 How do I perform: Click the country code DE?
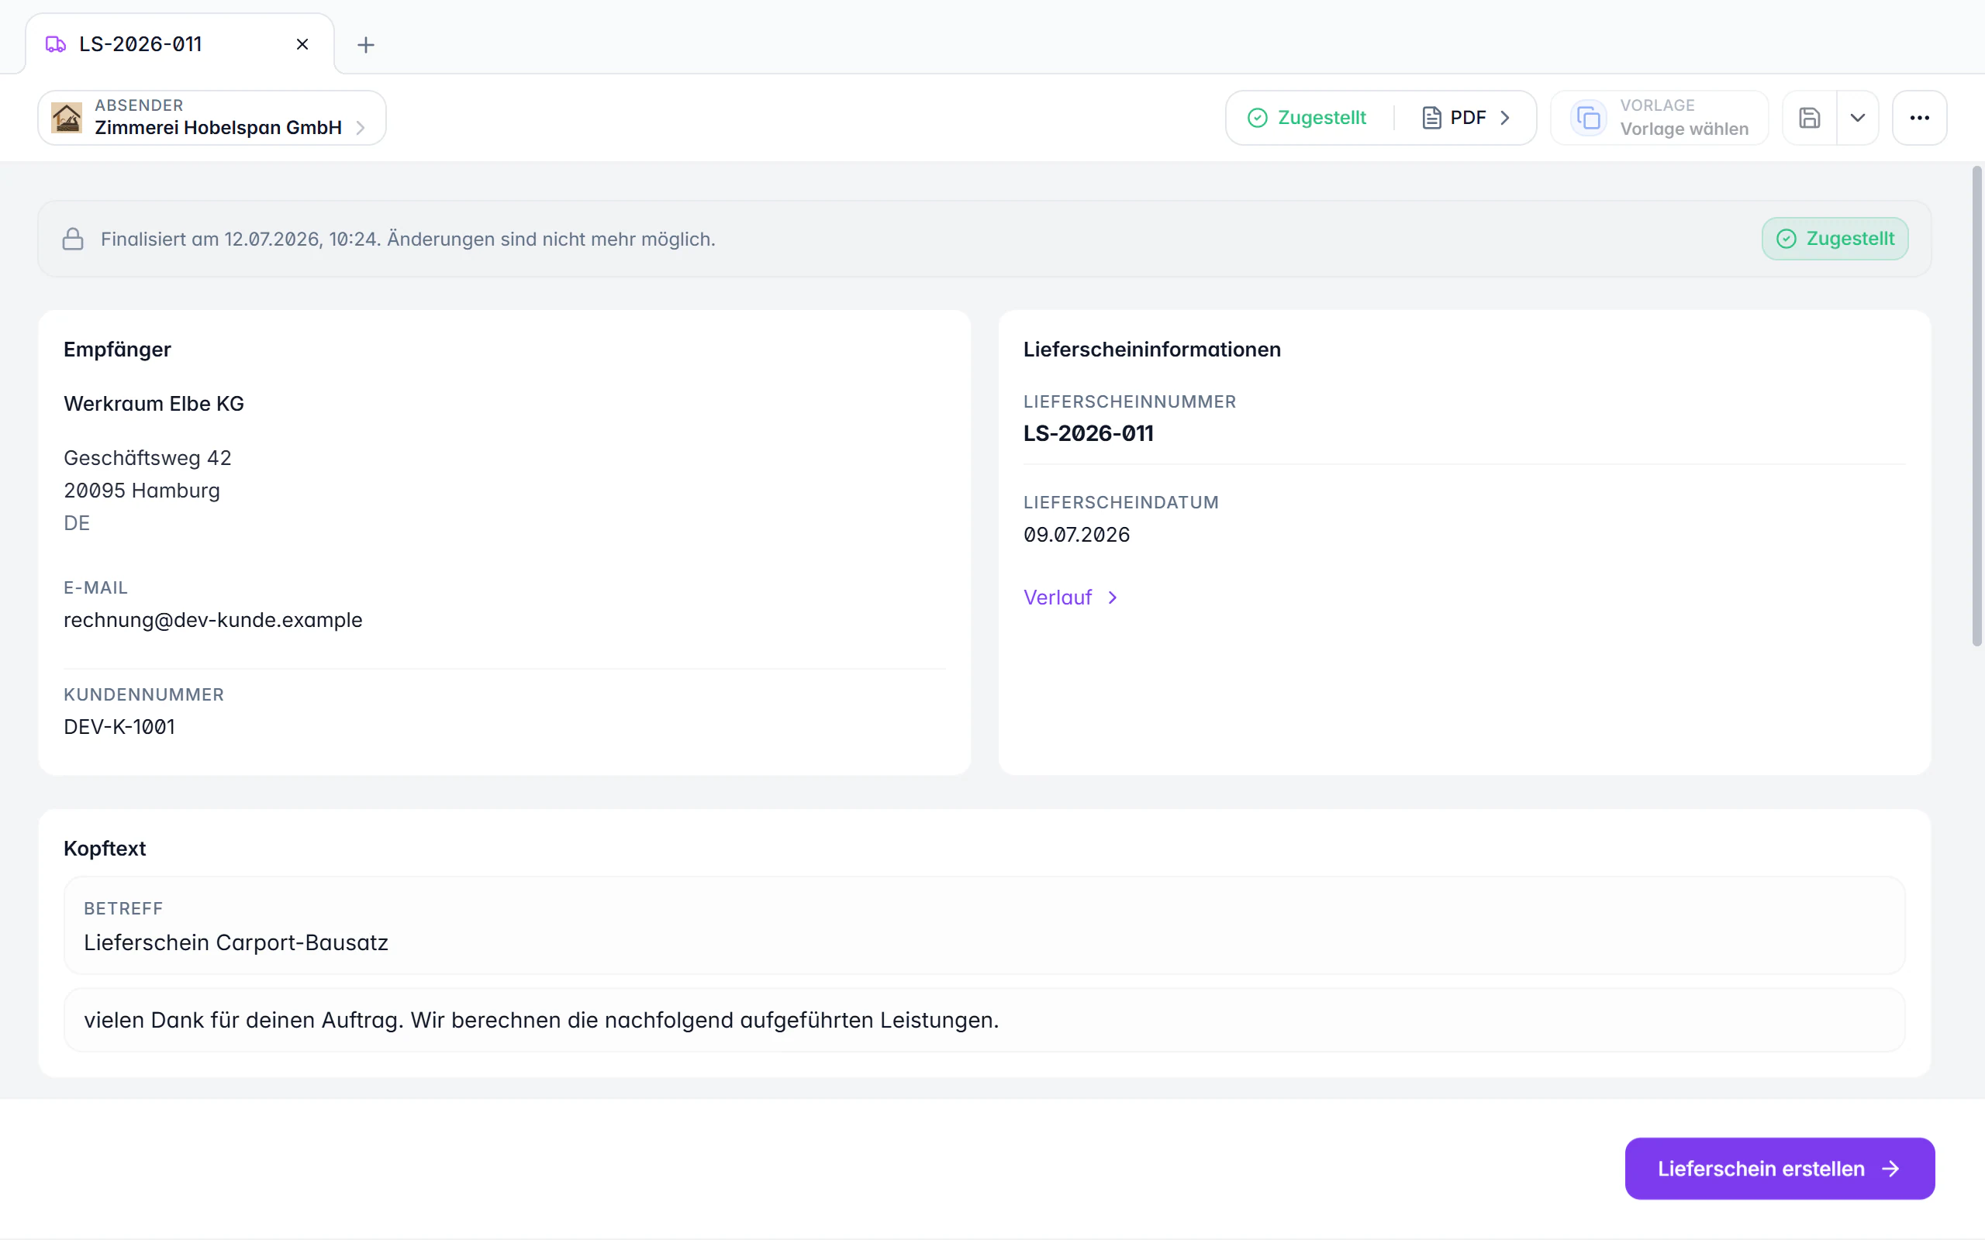[x=77, y=523]
